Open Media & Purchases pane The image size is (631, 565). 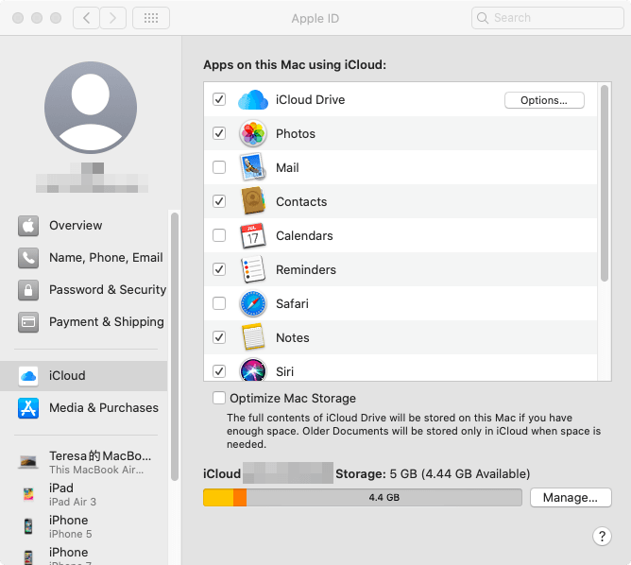(x=103, y=408)
